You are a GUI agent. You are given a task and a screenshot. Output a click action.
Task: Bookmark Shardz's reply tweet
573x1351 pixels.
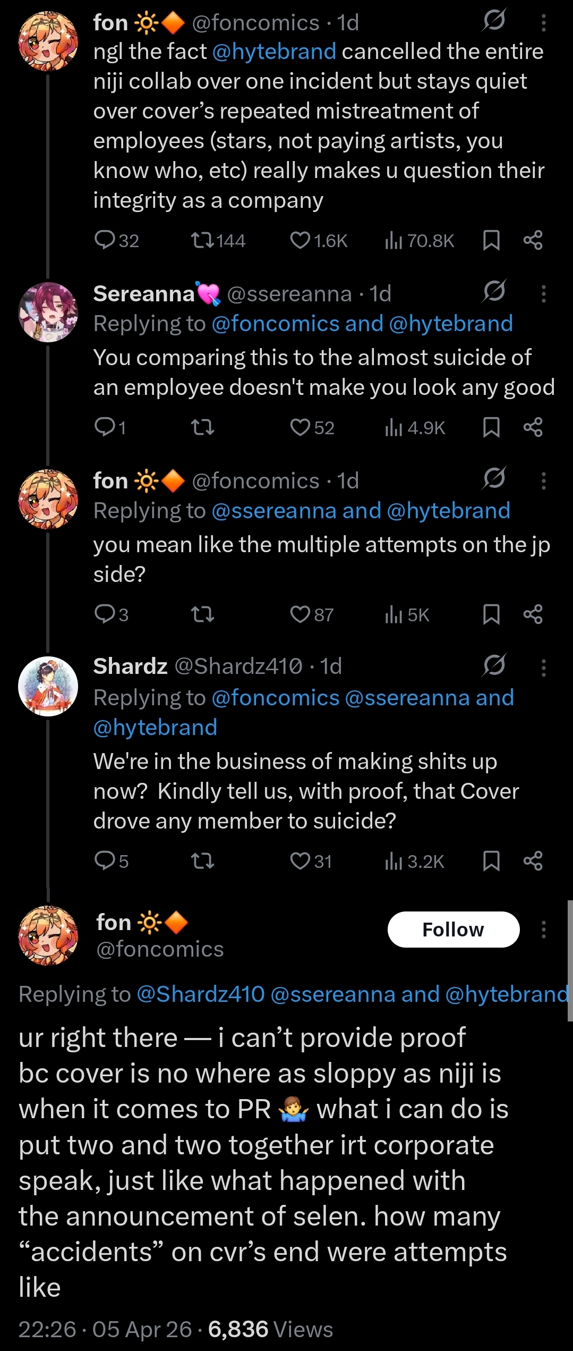click(491, 861)
